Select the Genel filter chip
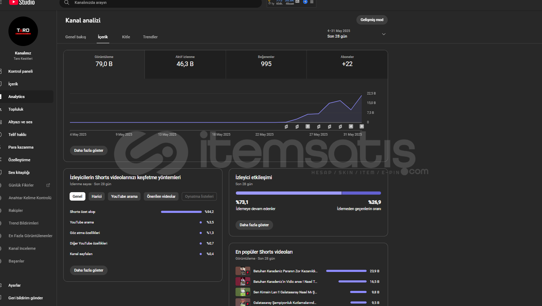The width and height of the screenshot is (542, 306). click(77, 196)
